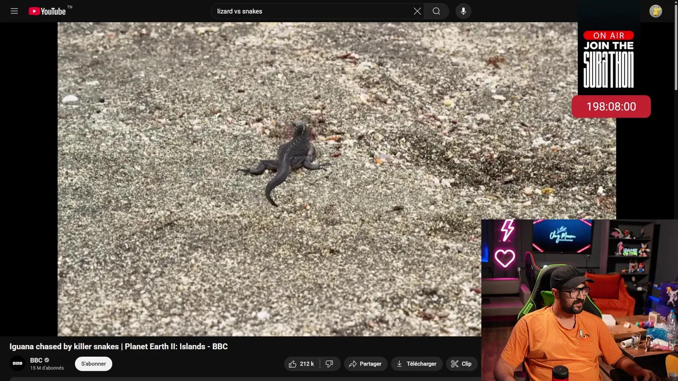The height and width of the screenshot is (381, 678).
Task: Like the video (212 k thumbs up)
Action: pos(301,364)
